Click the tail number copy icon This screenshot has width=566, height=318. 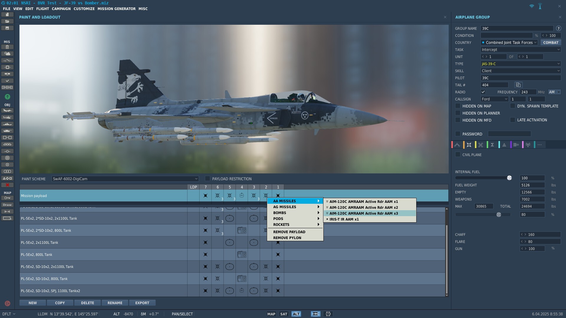pyautogui.click(x=518, y=85)
